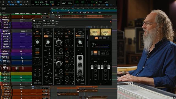The width and height of the screenshot is (176, 99).
Task: Toggle the HIGH band button in EQ module
Action: [x=67, y=37]
